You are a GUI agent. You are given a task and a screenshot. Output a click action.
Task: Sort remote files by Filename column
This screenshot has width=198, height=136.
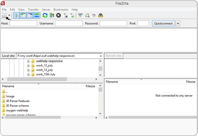click(141, 82)
